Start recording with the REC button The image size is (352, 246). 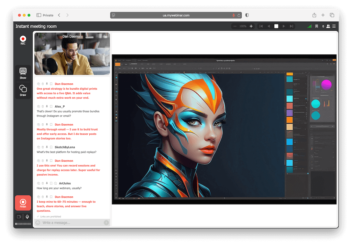click(23, 40)
